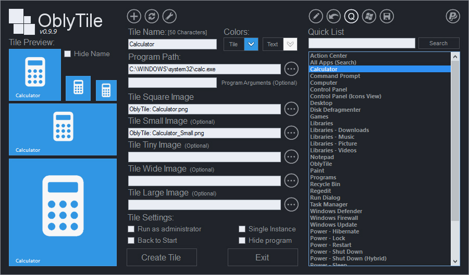Click the Quick List search field
This screenshot has width=469, height=275.
tap(362, 43)
